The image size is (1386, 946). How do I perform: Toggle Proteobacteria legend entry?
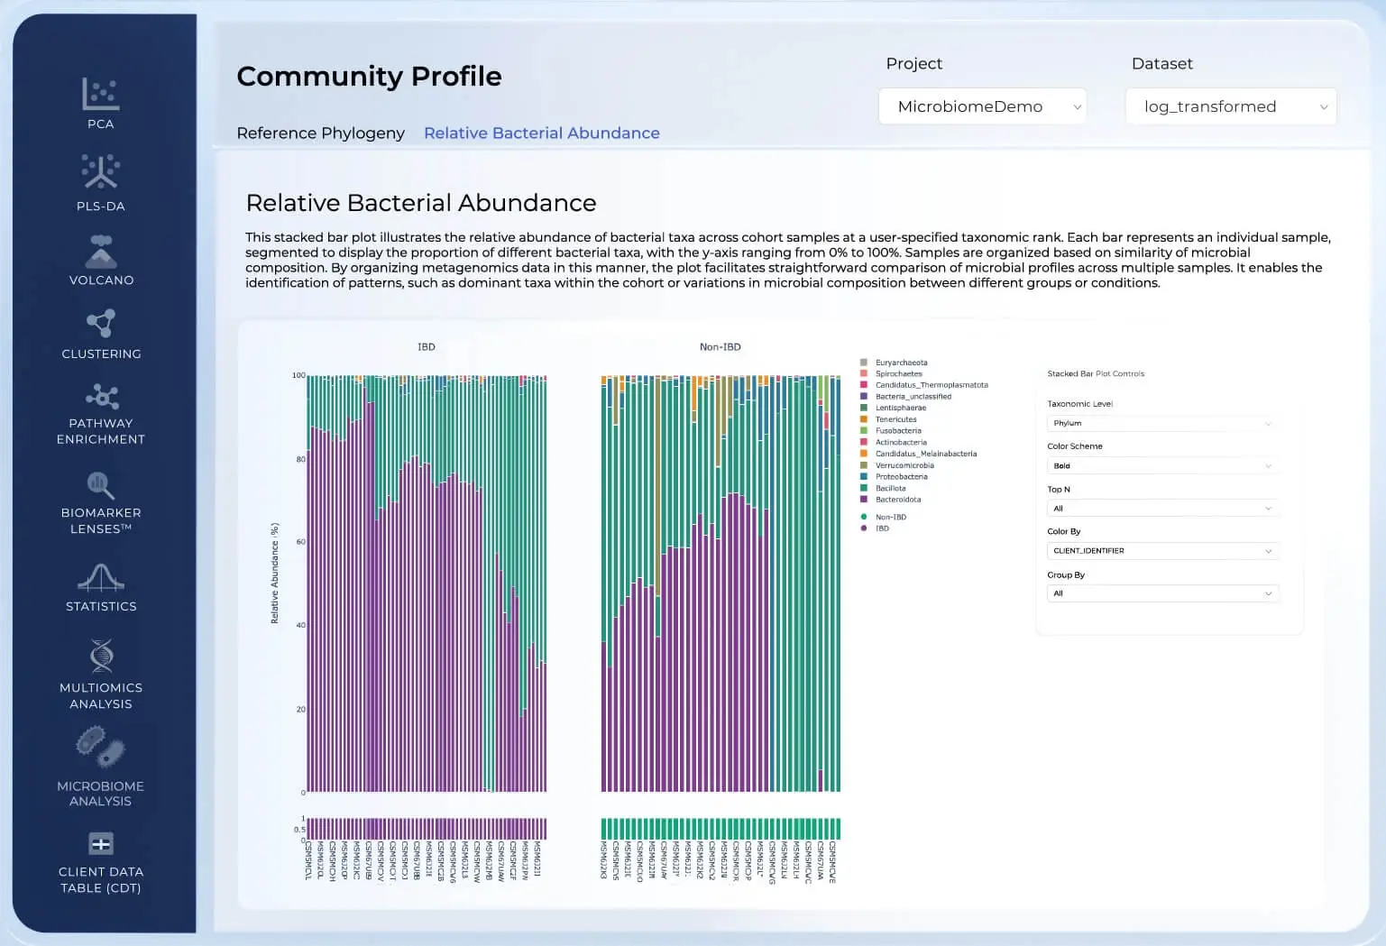pyautogui.click(x=901, y=476)
